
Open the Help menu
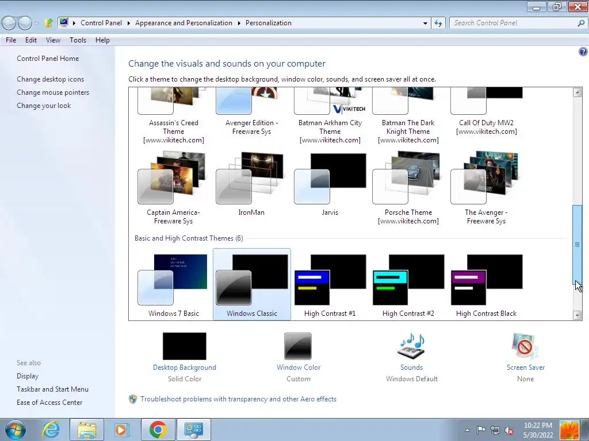click(x=102, y=40)
